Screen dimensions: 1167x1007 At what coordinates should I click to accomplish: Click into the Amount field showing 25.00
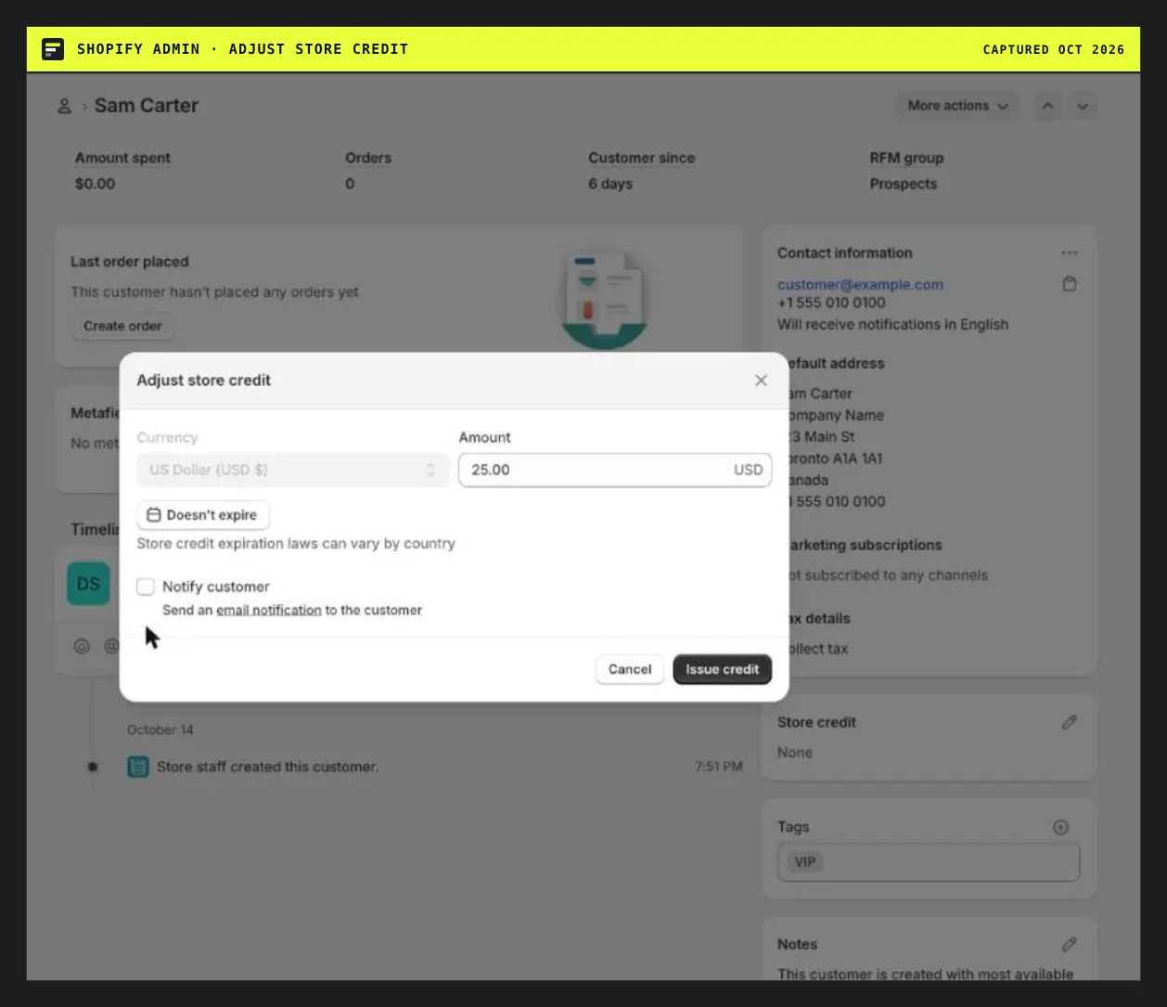(x=615, y=470)
